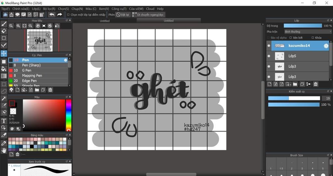
Task: Enable 'Chọn một lớp tại điểm nhấp' checkbox
Action: tap(68, 15)
